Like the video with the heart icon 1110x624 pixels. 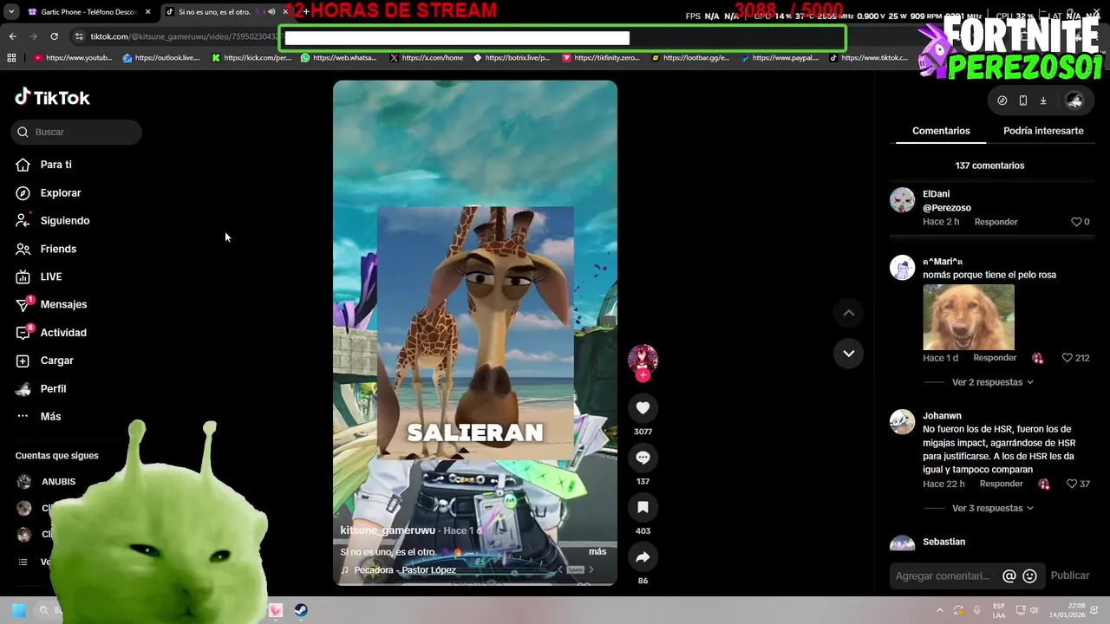tap(643, 407)
